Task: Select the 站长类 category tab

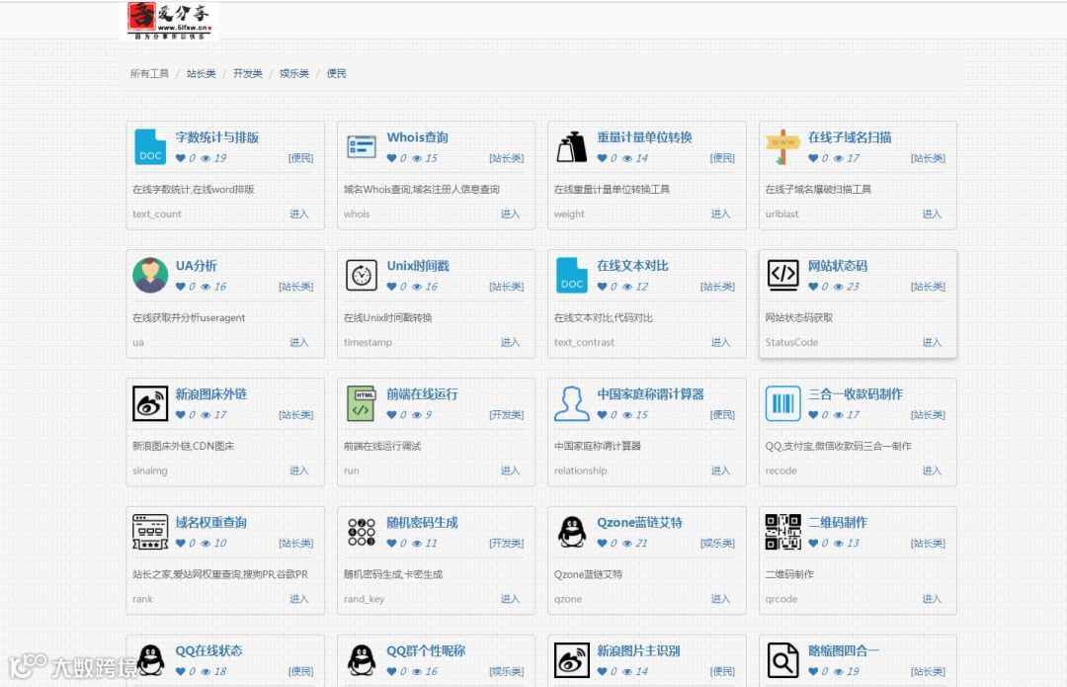Action: (201, 73)
